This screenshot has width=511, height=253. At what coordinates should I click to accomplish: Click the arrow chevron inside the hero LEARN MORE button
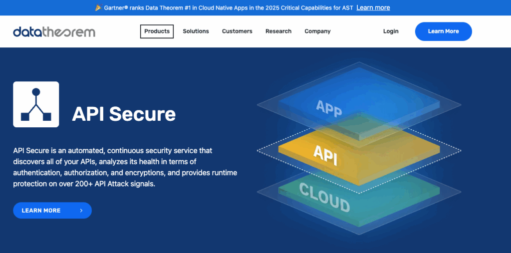(x=81, y=211)
